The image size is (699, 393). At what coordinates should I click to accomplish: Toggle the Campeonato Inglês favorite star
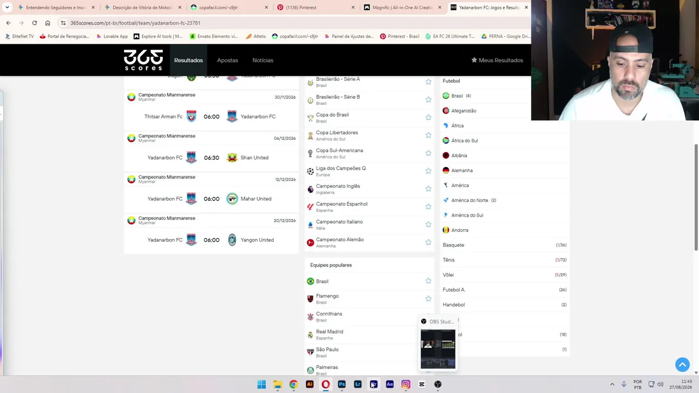tap(428, 189)
